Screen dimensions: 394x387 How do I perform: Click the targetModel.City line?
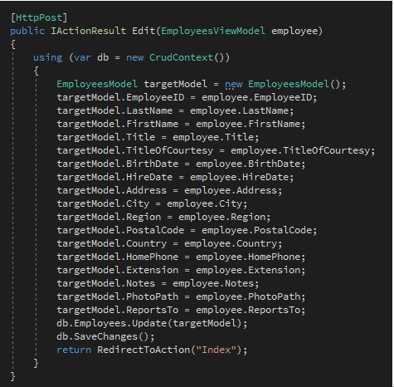pos(152,203)
